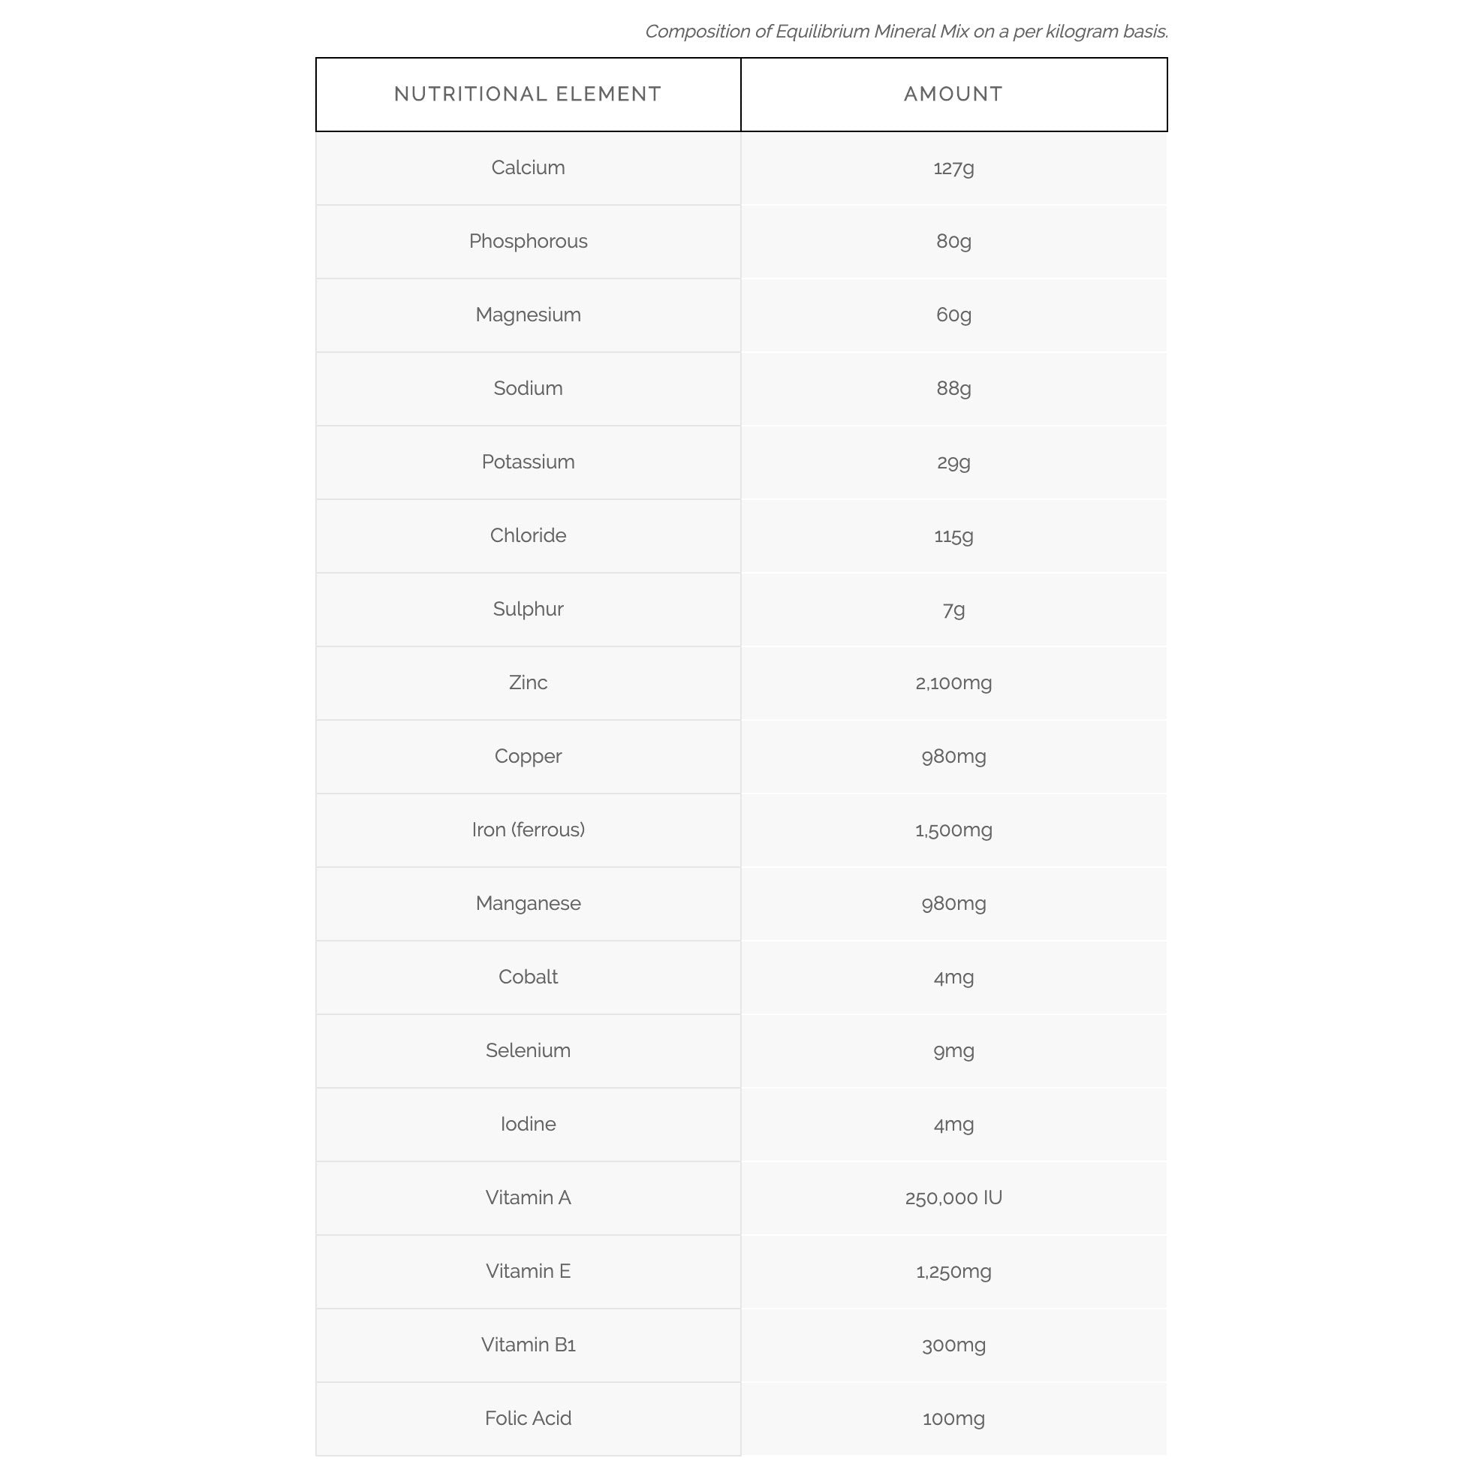This screenshot has height=1473, width=1473.
Task: Click the 7g sulphur amount
Action: point(953,609)
